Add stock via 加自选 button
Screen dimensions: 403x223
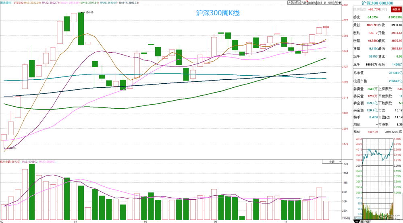[312, 2]
